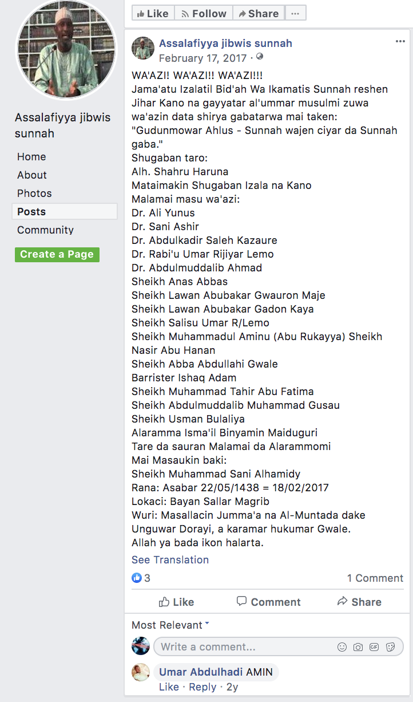Viewport: 413px width, 702px height.
Task: Attach a photo using the camera icon
Action: tap(358, 647)
